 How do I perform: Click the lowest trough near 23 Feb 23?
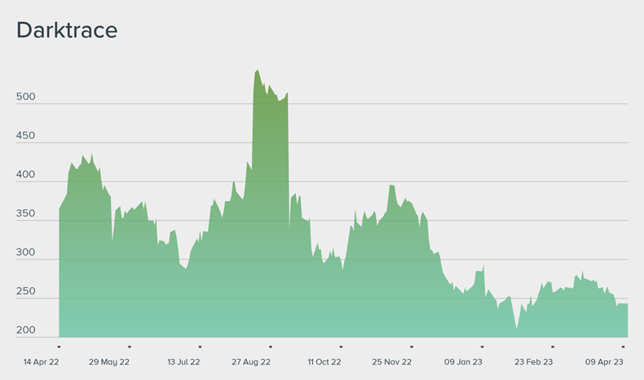point(516,328)
